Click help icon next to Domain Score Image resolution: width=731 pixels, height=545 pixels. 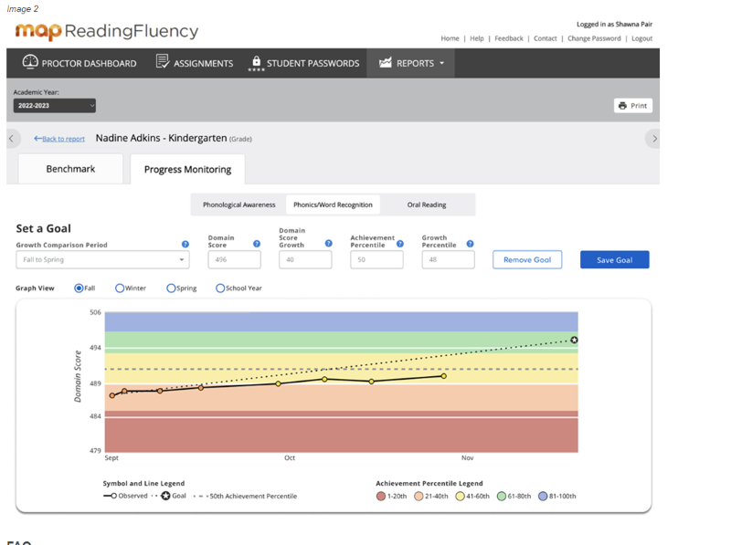[257, 245]
